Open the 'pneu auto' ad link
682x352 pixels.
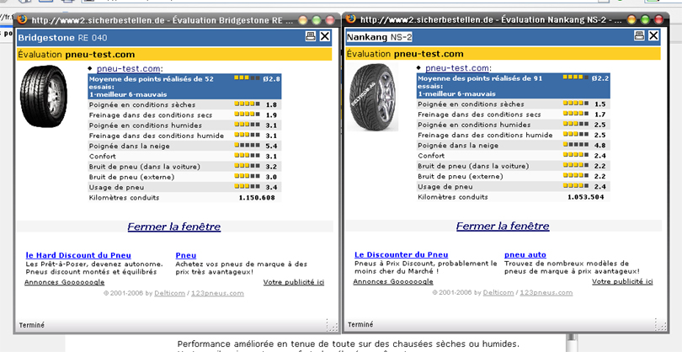point(525,255)
